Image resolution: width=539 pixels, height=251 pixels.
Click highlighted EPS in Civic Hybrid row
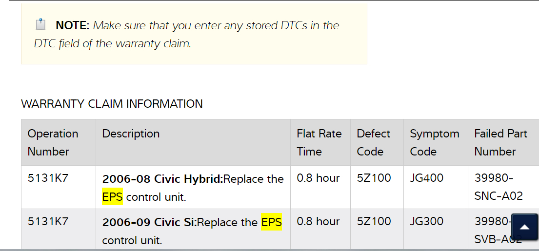112,197
